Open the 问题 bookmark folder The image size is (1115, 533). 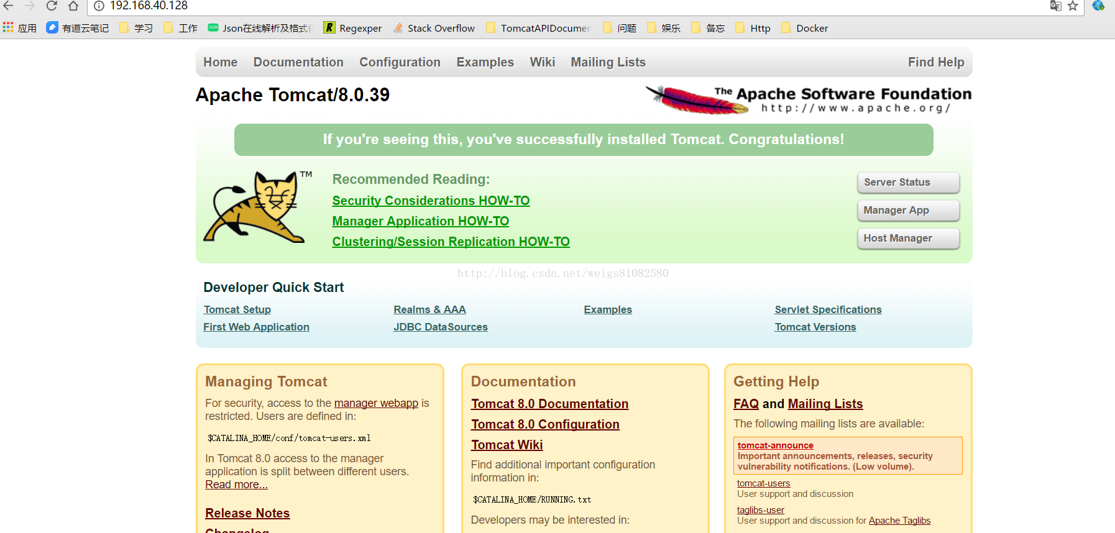[x=620, y=28]
